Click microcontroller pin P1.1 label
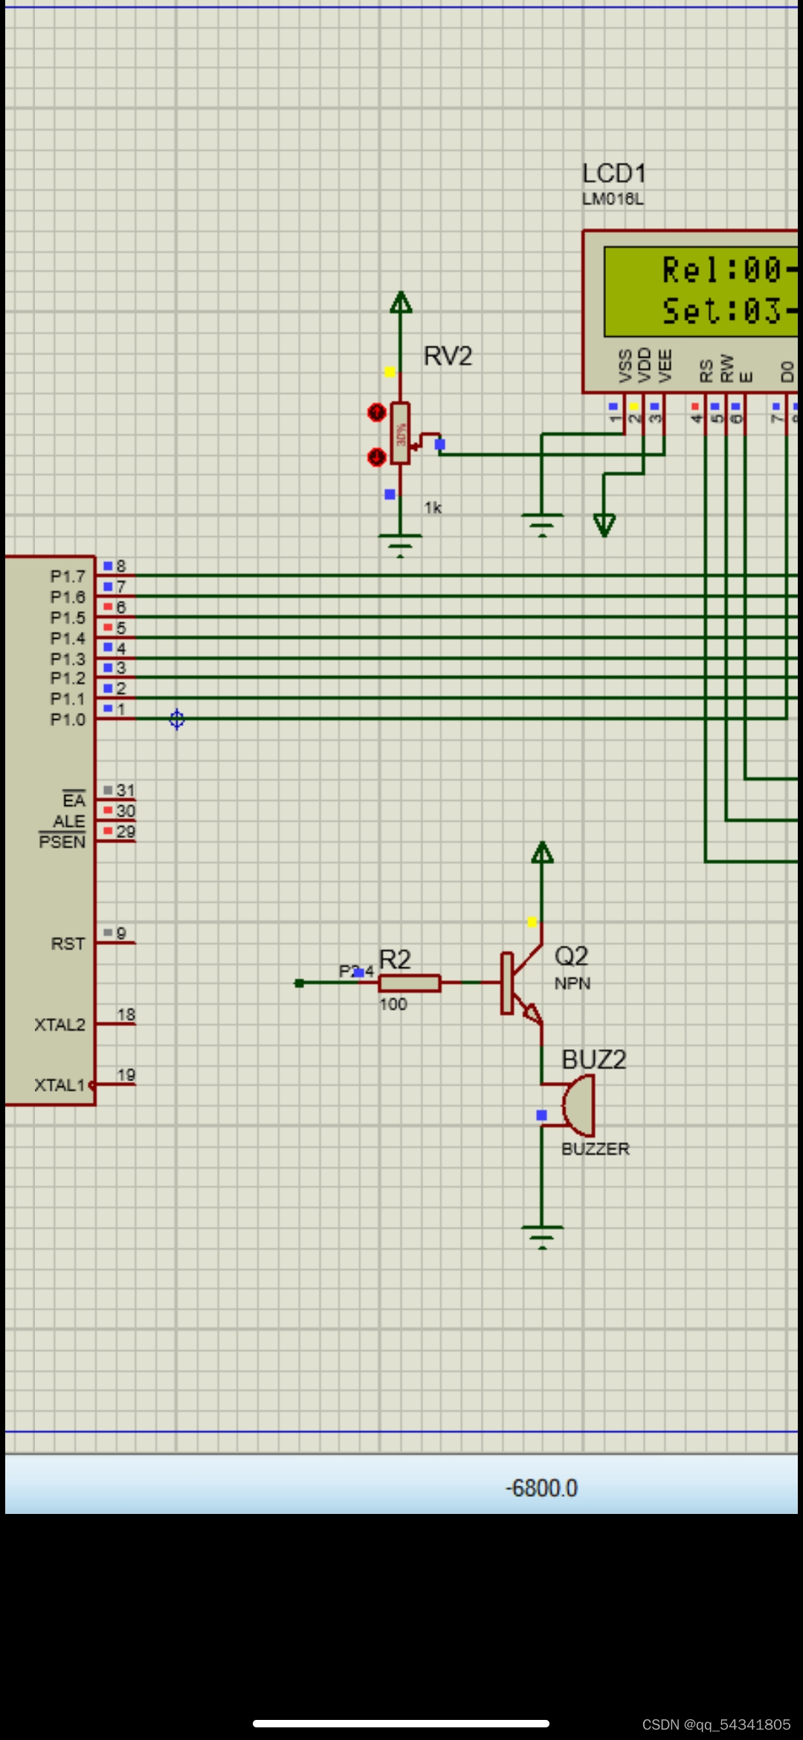 point(68,699)
